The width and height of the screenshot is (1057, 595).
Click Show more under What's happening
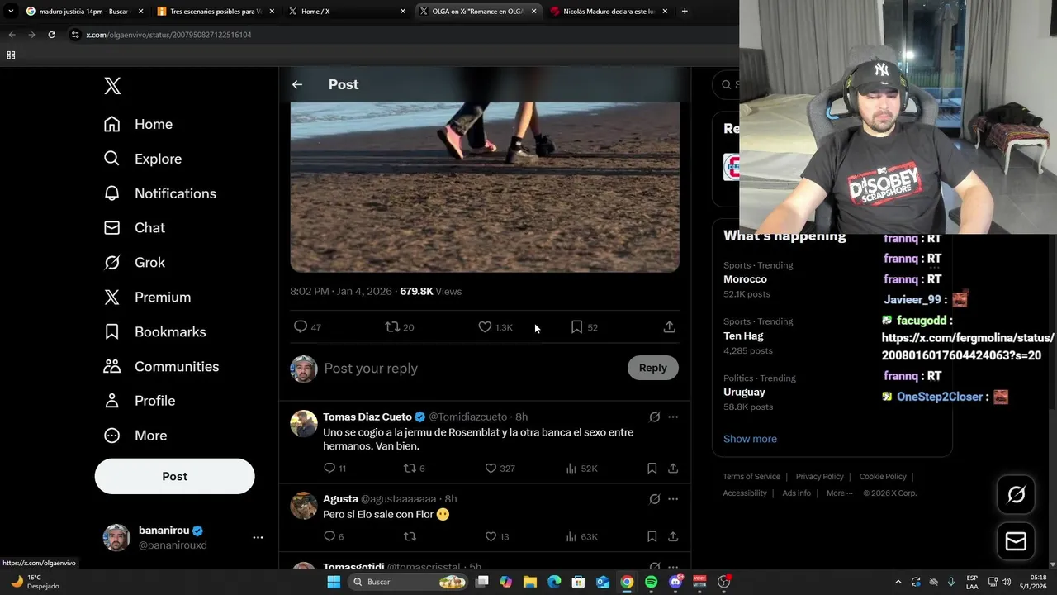pos(750,439)
